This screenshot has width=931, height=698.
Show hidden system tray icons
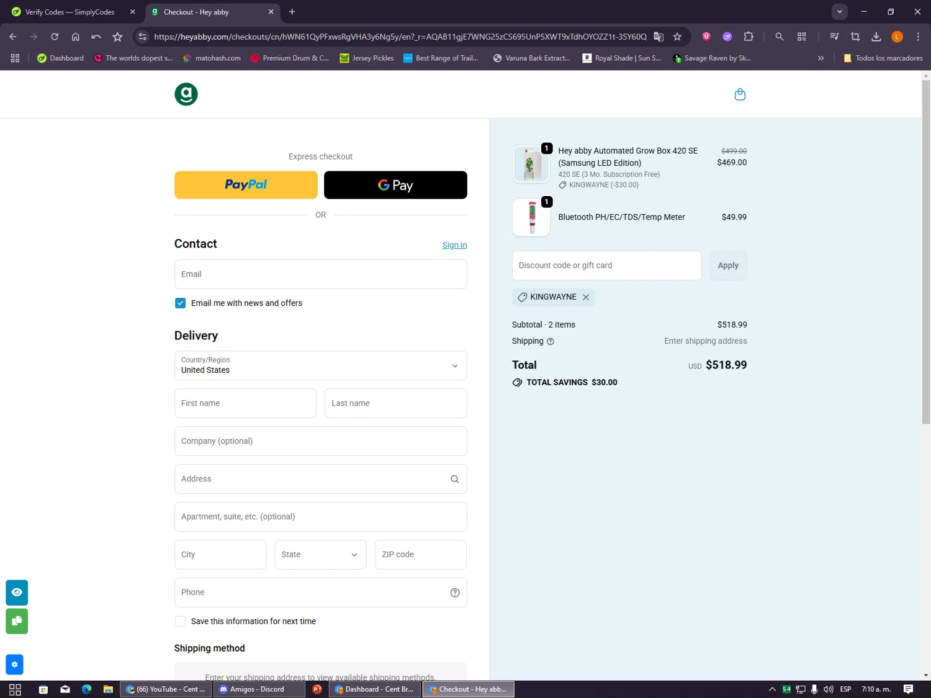[x=772, y=689]
